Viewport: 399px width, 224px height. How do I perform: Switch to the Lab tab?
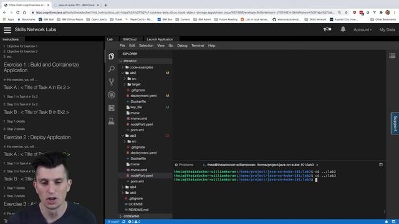(x=110, y=39)
